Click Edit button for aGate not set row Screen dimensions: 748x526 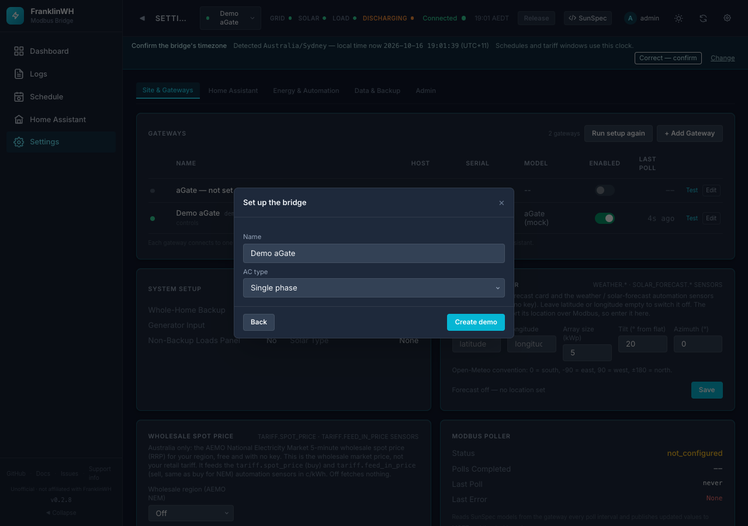click(x=711, y=190)
